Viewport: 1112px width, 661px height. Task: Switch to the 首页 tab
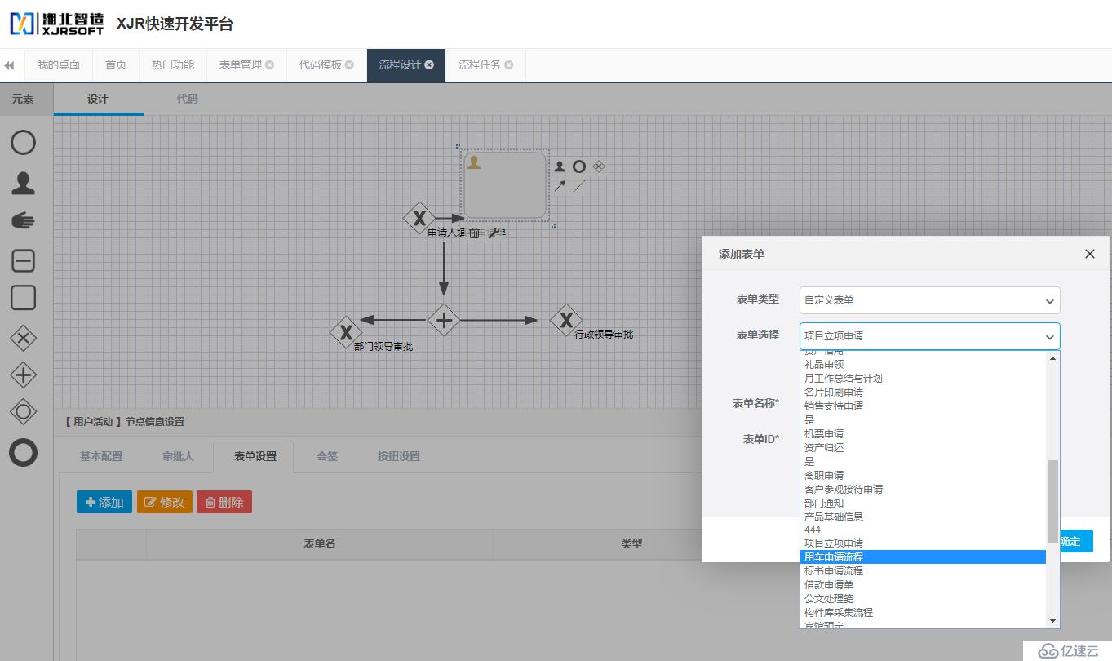click(116, 65)
